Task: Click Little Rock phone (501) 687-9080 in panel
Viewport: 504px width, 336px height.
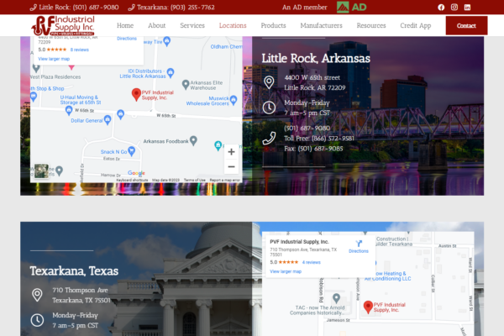Action: (x=307, y=128)
